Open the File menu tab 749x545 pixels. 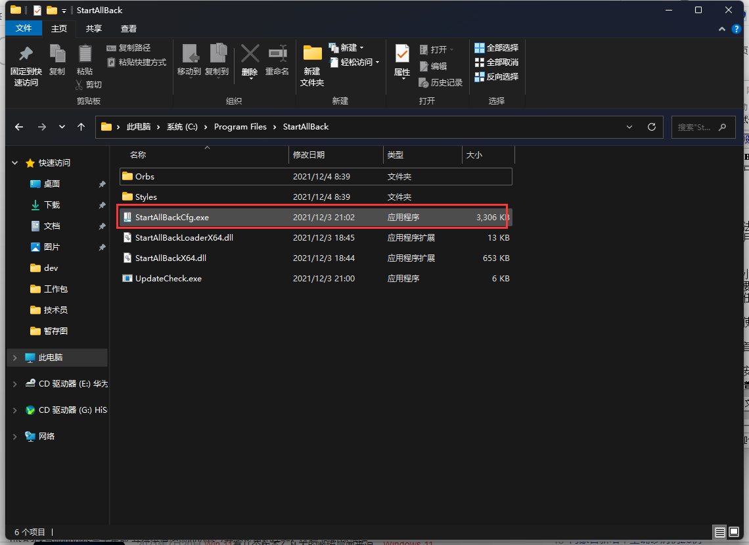tap(24, 28)
